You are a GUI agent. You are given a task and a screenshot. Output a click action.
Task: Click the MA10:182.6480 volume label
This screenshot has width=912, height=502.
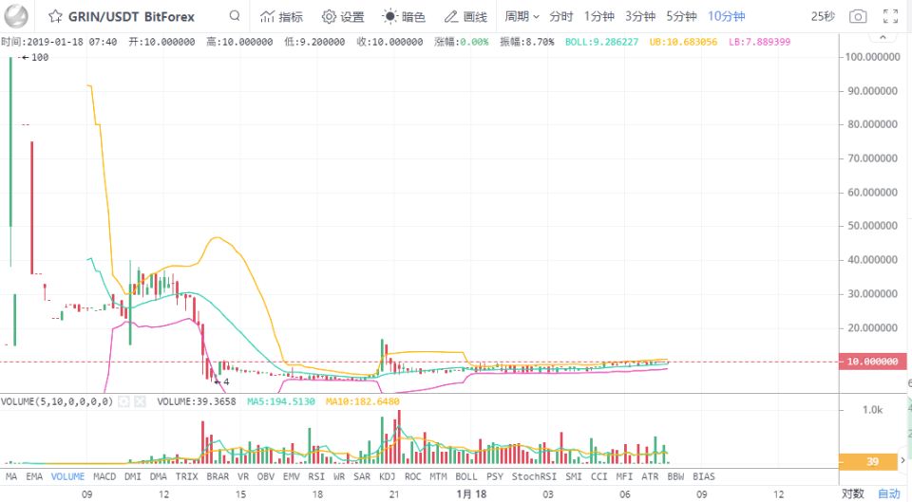point(362,401)
